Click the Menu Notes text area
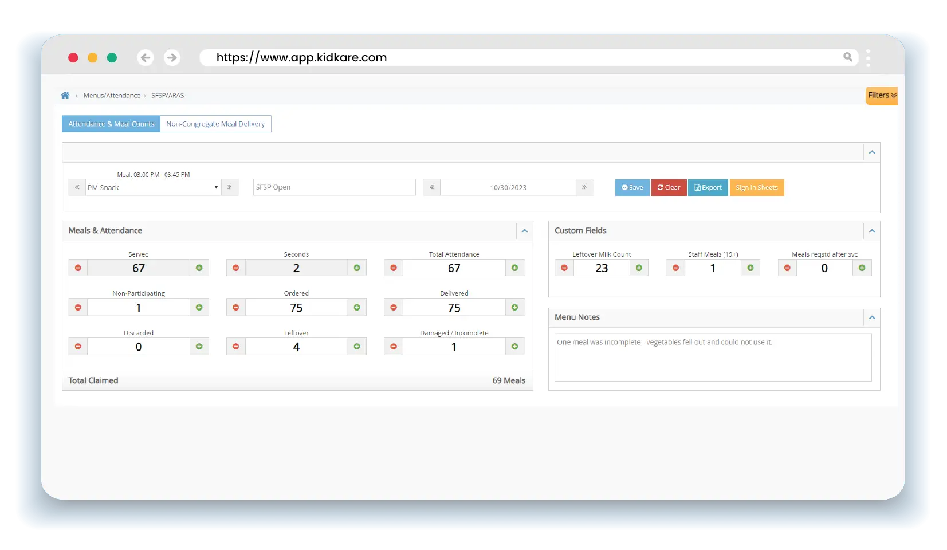The width and height of the screenshot is (947, 550). pyautogui.click(x=713, y=357)
